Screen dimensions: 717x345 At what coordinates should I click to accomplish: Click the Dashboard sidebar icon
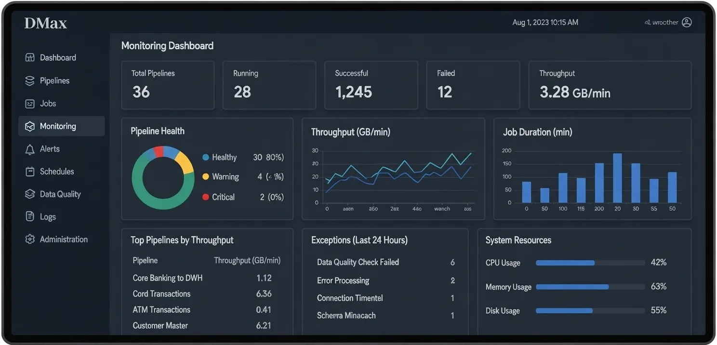coord(30,57)
